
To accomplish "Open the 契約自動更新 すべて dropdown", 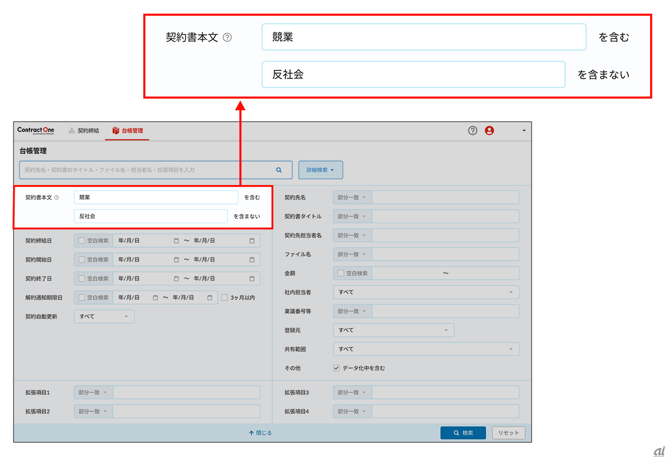I will click(x=104, y=316).
